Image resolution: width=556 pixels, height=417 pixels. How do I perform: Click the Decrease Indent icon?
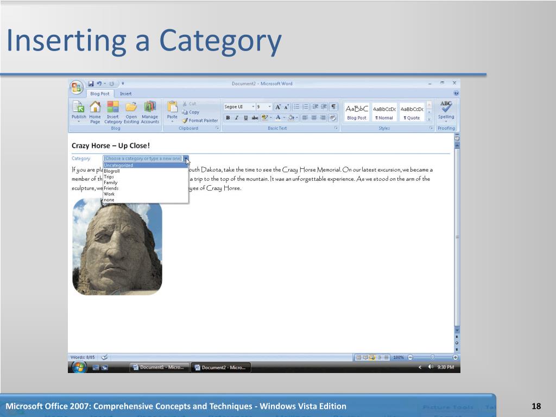coord(315,107)
